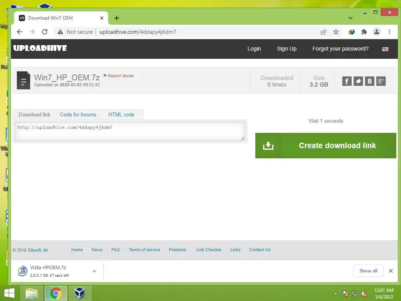Open the Sign Up link

286,49
